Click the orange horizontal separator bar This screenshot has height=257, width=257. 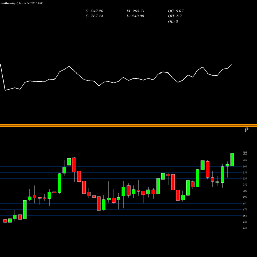[x=128, y=126]
